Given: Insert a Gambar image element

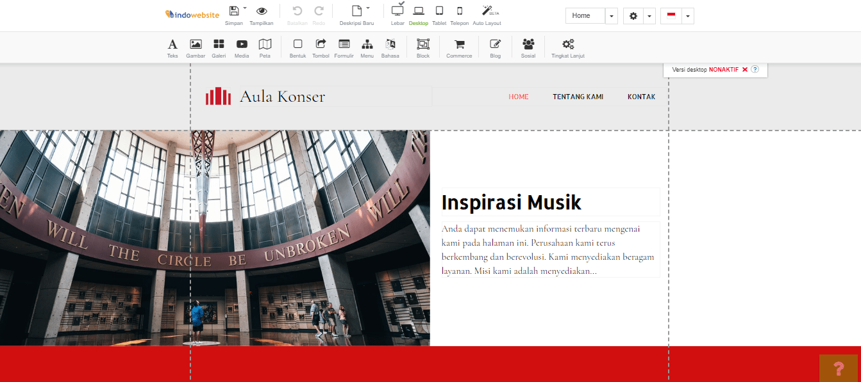Looking at the screenshot, I should (x=196, y=48).
